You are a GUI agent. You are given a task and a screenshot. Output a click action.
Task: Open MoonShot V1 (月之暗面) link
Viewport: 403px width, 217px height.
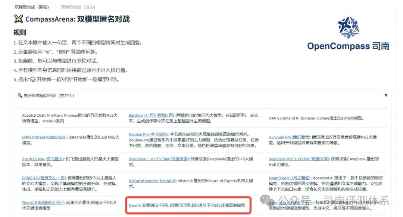[x=290, y=178]
